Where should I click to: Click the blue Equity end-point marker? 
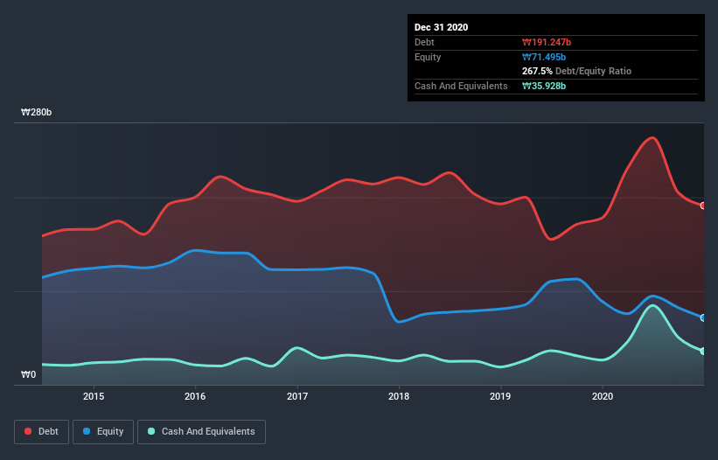703,317
